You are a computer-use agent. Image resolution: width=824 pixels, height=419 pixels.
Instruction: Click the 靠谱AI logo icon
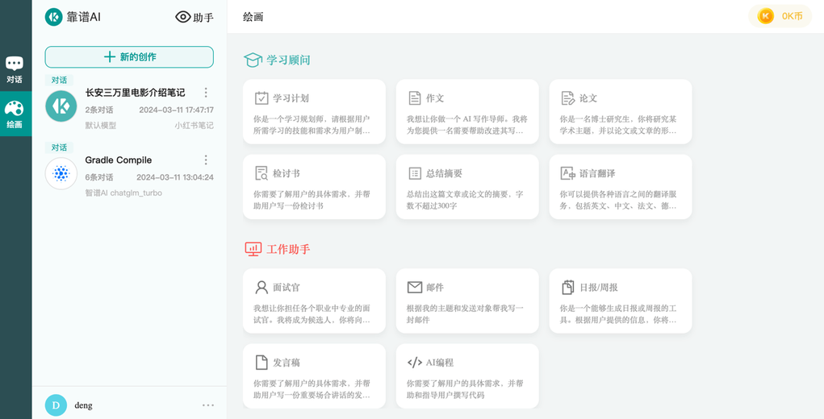53,17
